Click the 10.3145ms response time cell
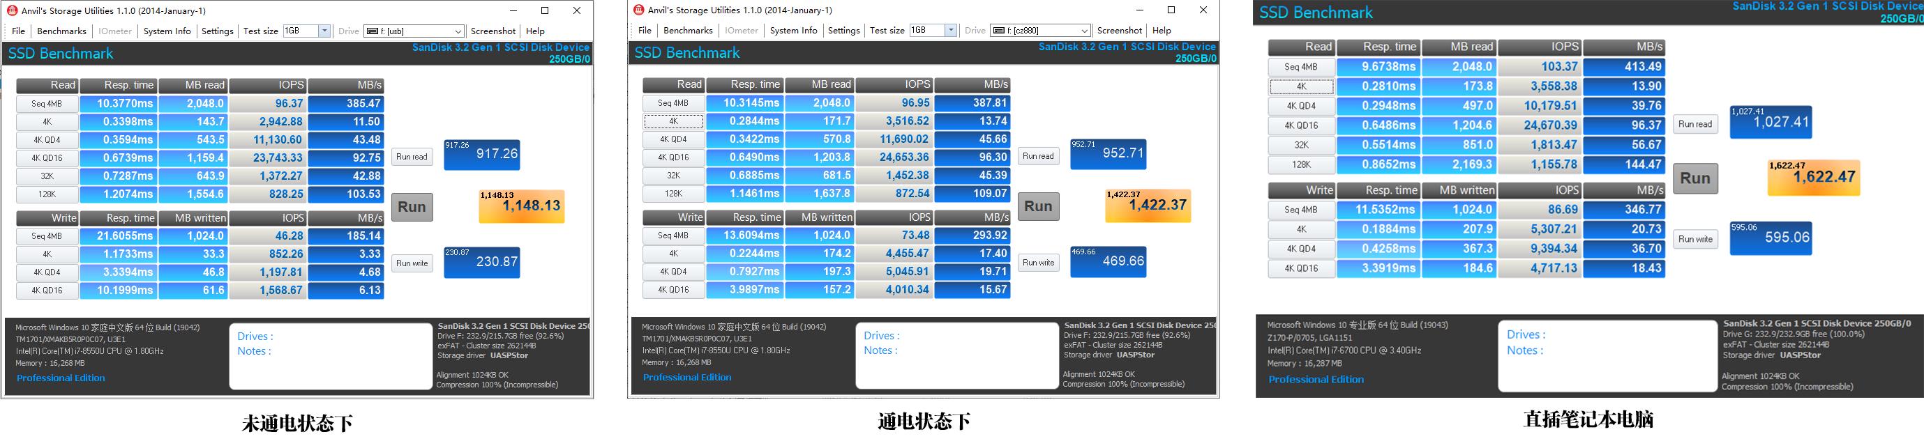This screenshot has width=1924, height=448. click(x=746, y=104)
